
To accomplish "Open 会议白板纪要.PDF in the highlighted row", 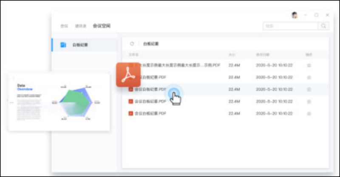I will (x=150, y=89).
